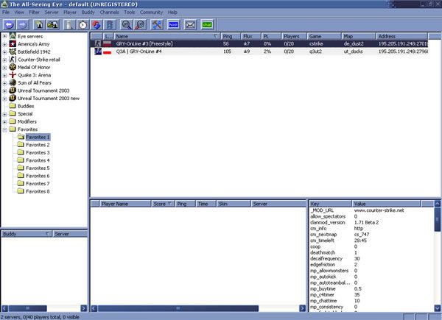Click the Players column header
Image resolution: width=442 pixels, height=320 pixels.
[x=292, y=35]
